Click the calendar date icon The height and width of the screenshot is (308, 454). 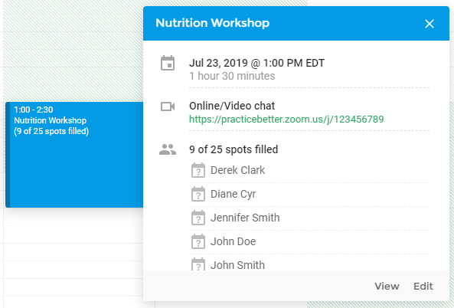coord(168,63)
